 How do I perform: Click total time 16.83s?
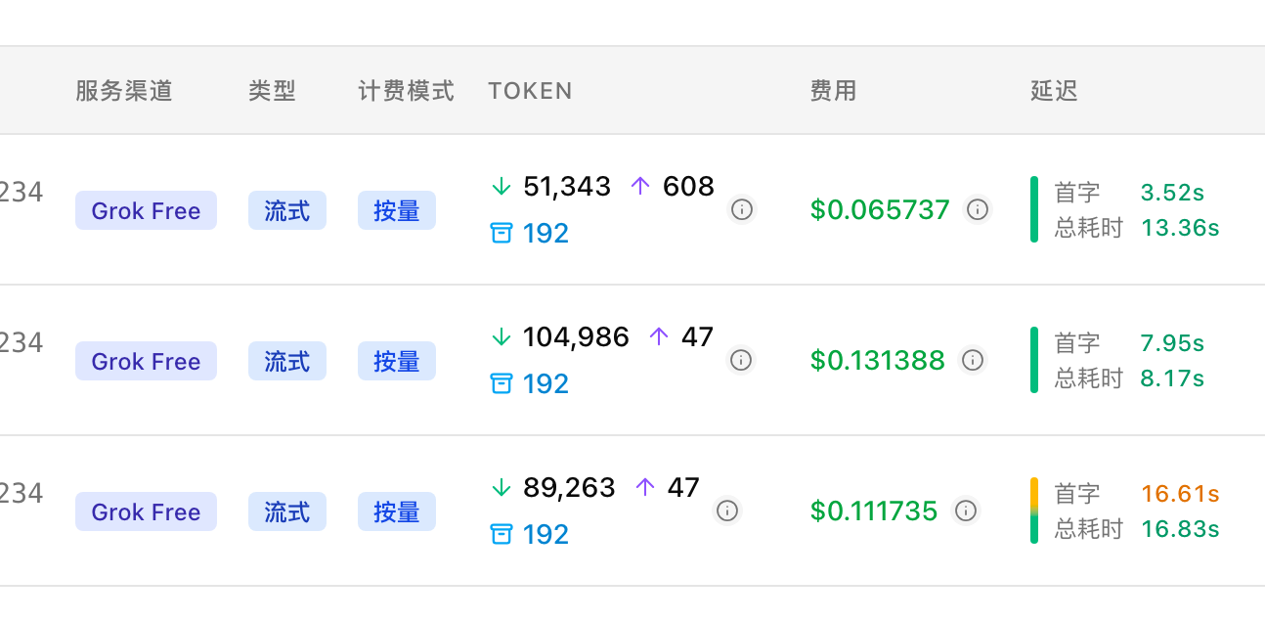tap(1180, 529)
